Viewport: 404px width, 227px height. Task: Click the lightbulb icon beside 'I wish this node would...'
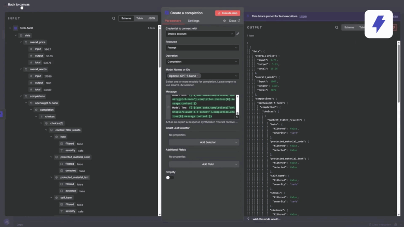[x=248, y=219]
